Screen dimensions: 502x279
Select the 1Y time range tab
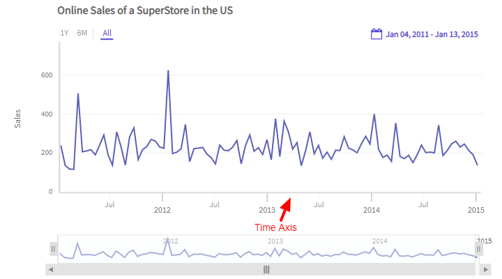tap(64, 33)
